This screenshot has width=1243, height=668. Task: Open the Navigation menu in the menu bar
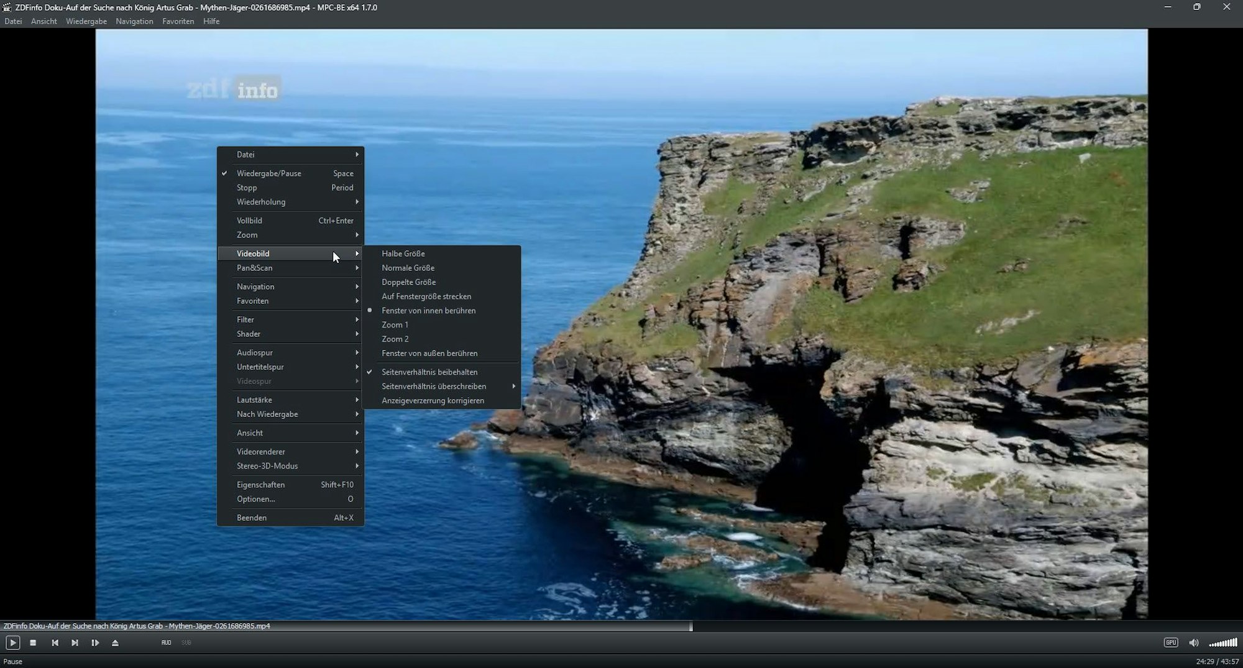pos(134,21)
